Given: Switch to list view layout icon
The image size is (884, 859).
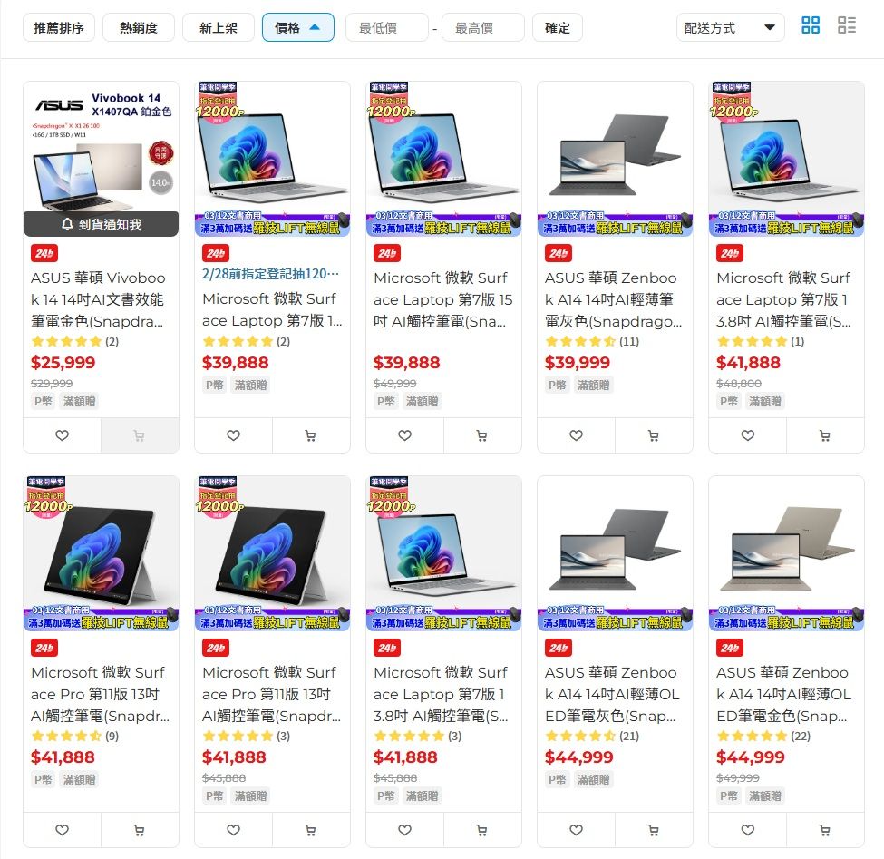Looking at the screenshot, I should [846, 25].
